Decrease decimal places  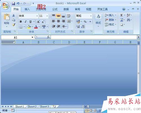[x=83, y=27]
